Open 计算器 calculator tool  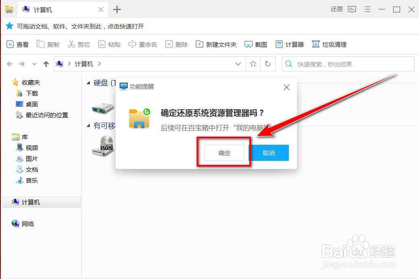(290, 44)
